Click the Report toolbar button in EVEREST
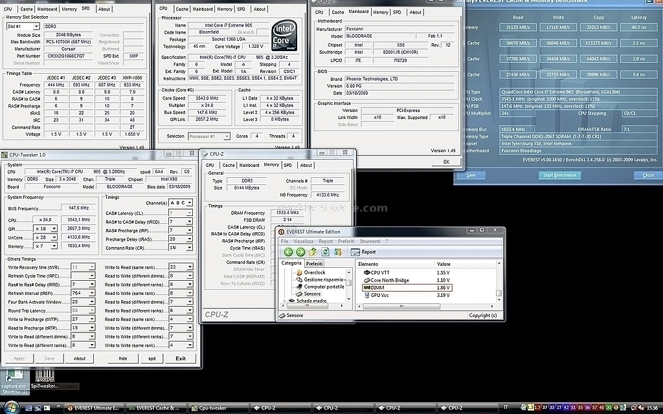This screenshot has width=663, height=414. point(364,252)
